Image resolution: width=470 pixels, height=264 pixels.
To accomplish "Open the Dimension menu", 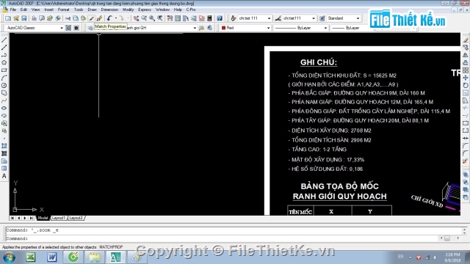I will pyautogui.click(x=109, y=10).
